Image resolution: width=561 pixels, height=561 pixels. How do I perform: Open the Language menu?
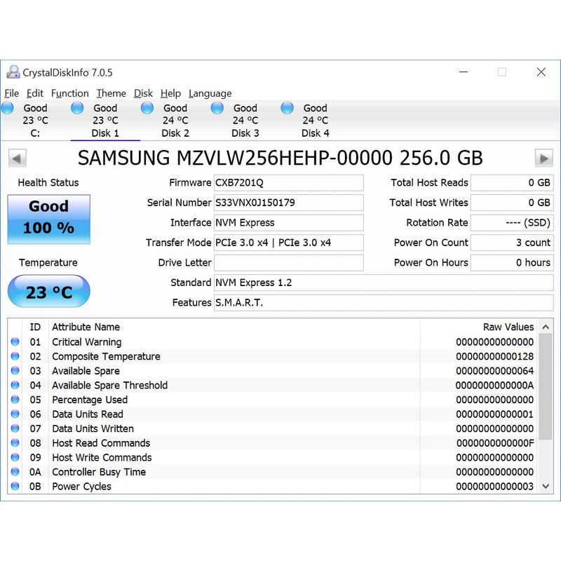pos(210,93)
